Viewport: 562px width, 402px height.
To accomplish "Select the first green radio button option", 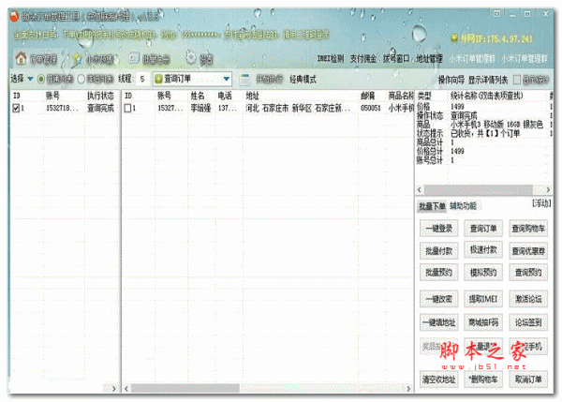I will pyautogui.click(x=39, y=80).
